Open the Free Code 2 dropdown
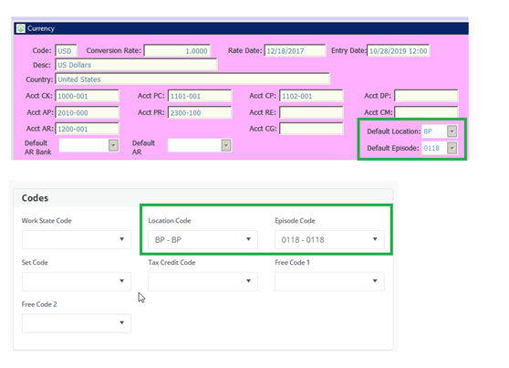509x368 pixels. point(77,323)
